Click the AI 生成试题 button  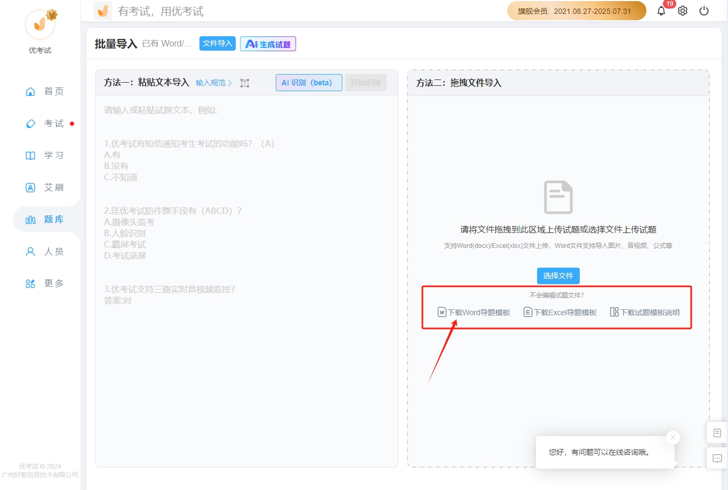[268, 44]
